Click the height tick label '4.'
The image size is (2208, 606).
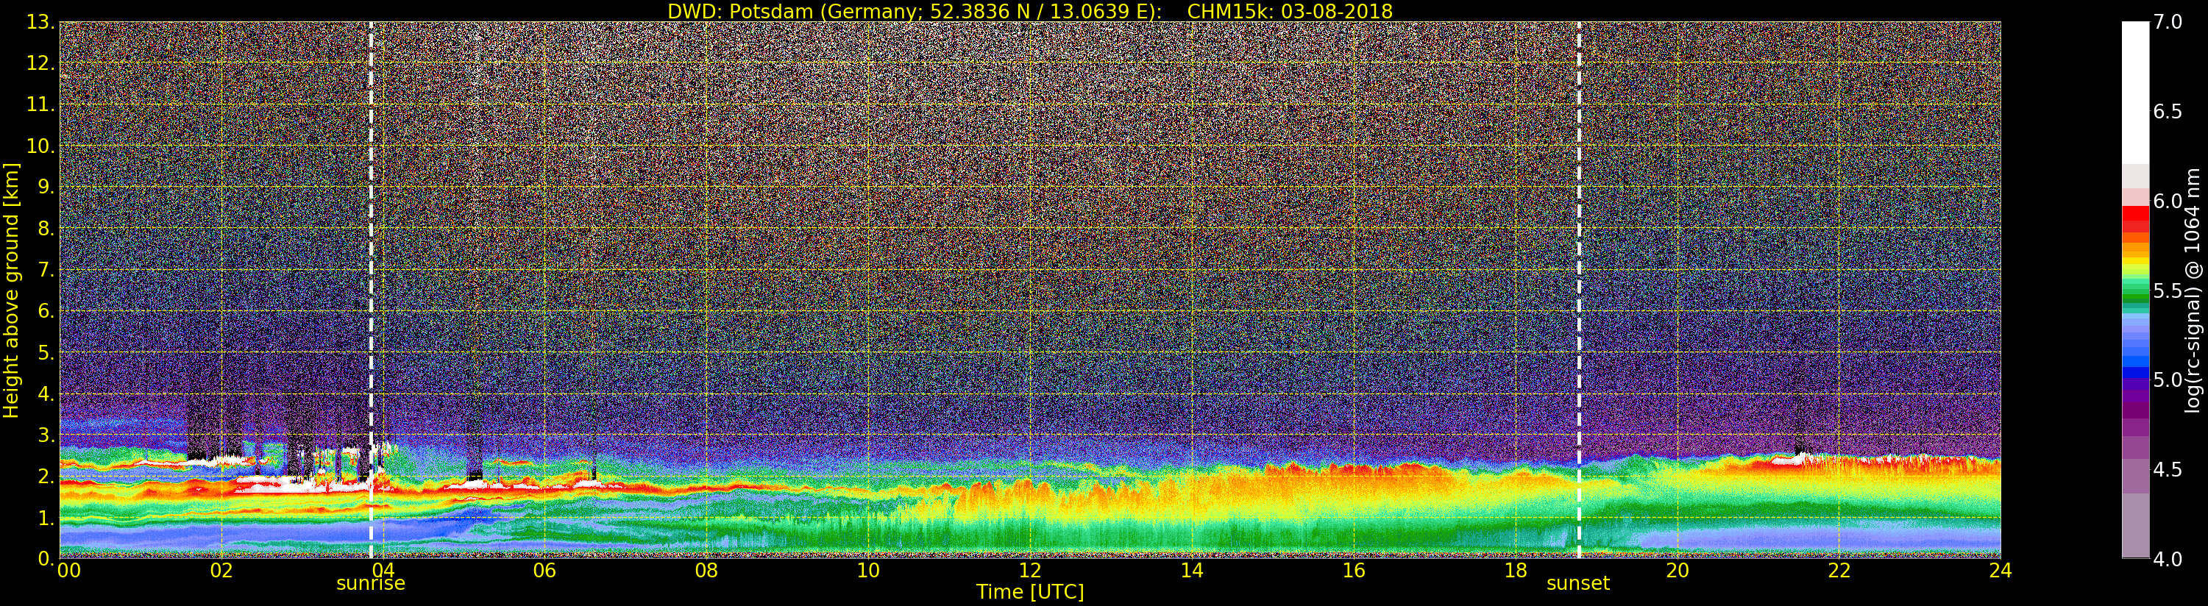pos(46,393)
